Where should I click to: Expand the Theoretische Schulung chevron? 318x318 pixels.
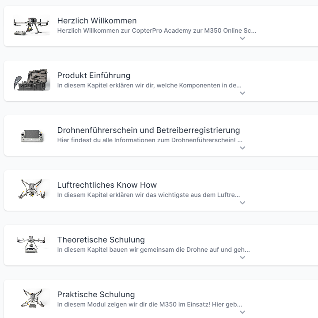(x=242, y=257)
